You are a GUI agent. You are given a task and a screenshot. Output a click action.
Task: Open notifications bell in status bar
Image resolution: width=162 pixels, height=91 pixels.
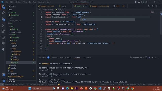pos(159,85)
